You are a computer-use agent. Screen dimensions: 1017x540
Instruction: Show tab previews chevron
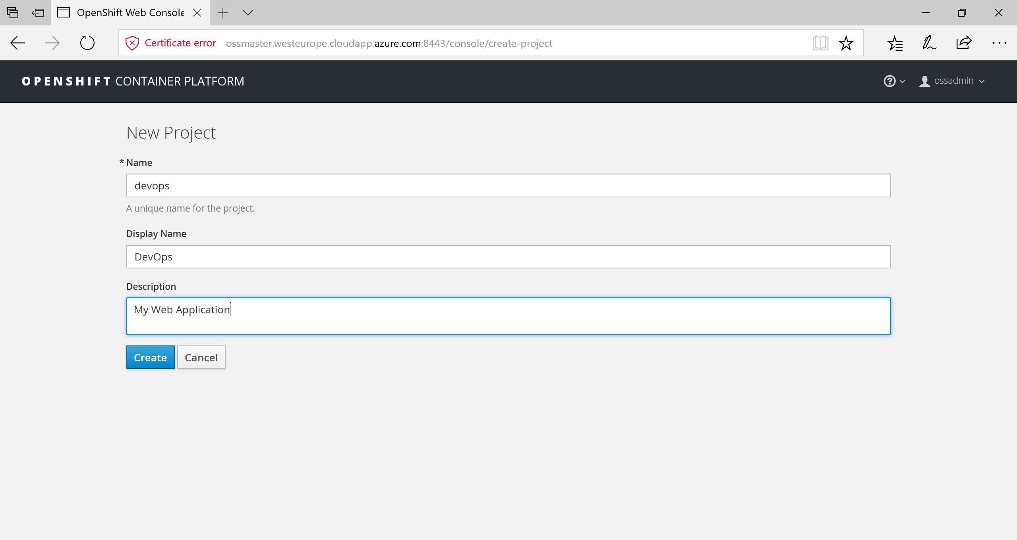click(x=247, y=13)
